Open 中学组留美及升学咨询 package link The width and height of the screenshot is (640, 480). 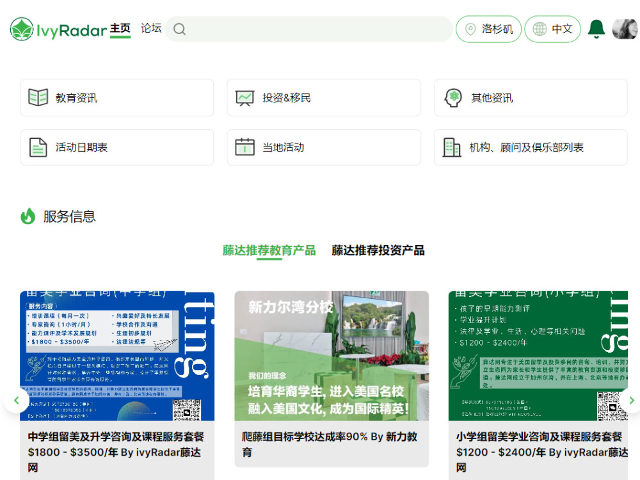pyautogui.click(x=116, y=452)
